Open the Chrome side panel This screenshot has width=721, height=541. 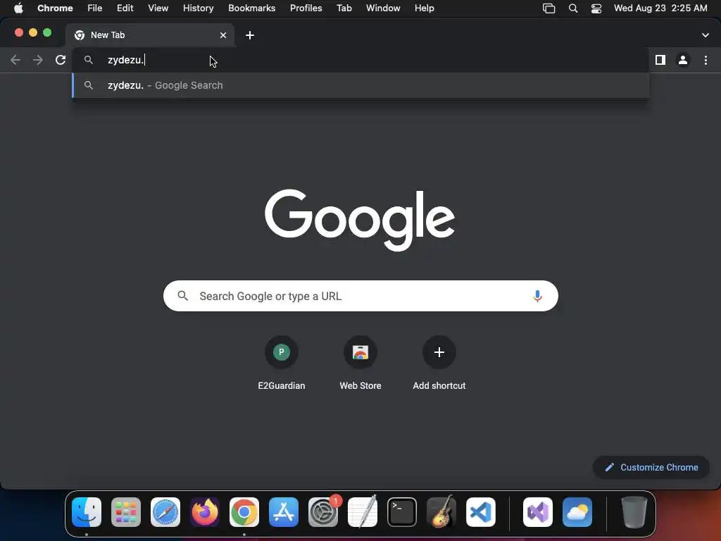coord(660,60)
